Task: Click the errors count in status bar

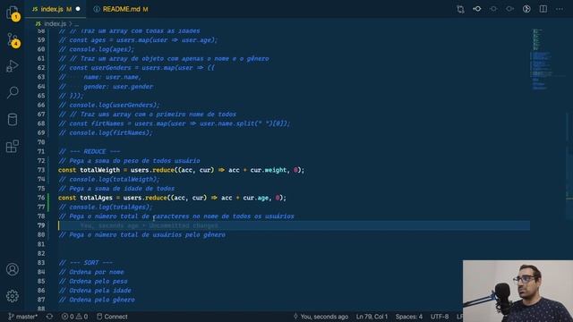Action: pyautogui.click(x=68, y=317)
